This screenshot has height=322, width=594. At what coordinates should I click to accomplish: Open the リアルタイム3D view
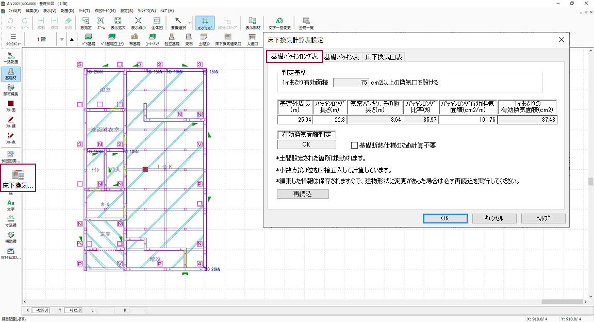11,254
